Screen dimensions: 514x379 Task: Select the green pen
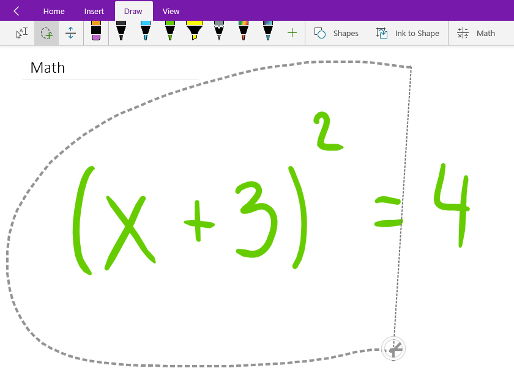pos(170,32)
